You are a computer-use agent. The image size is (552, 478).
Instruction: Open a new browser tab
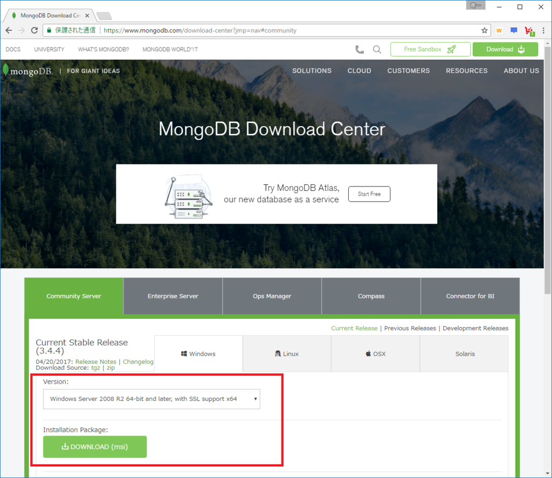[x=104, y=16]
